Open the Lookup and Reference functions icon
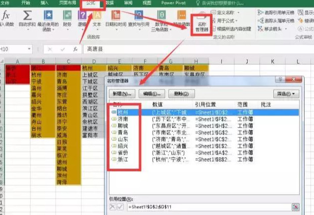Image resolution: width=314 pixels, height=215 pixels. 139,15
